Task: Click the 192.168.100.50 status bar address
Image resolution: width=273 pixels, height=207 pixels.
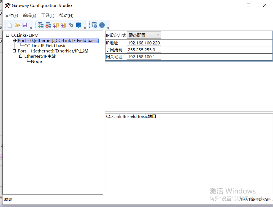Action: point(255,199)
